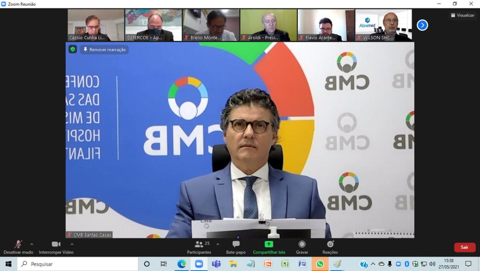Stop the camera with Interromper Vídeo

tap(56, 248)
